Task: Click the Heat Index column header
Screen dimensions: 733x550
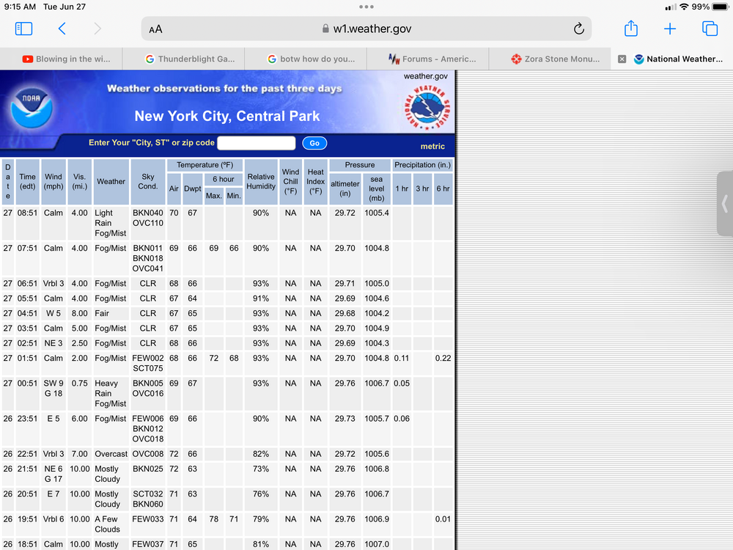Action: click(315, 181)
